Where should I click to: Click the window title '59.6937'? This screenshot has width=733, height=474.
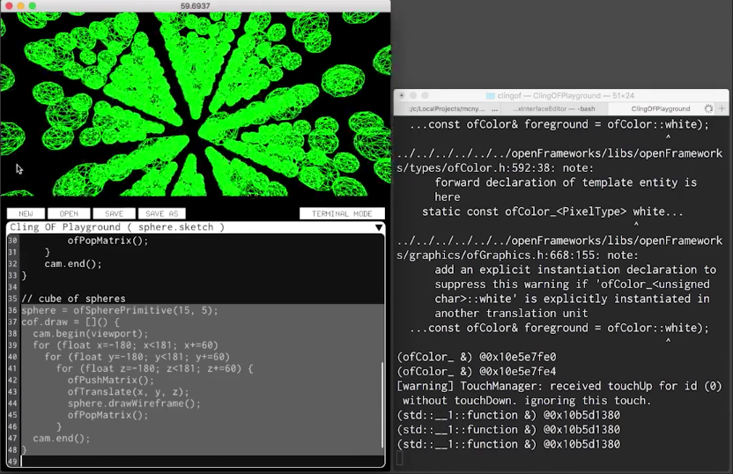point(196,6)
